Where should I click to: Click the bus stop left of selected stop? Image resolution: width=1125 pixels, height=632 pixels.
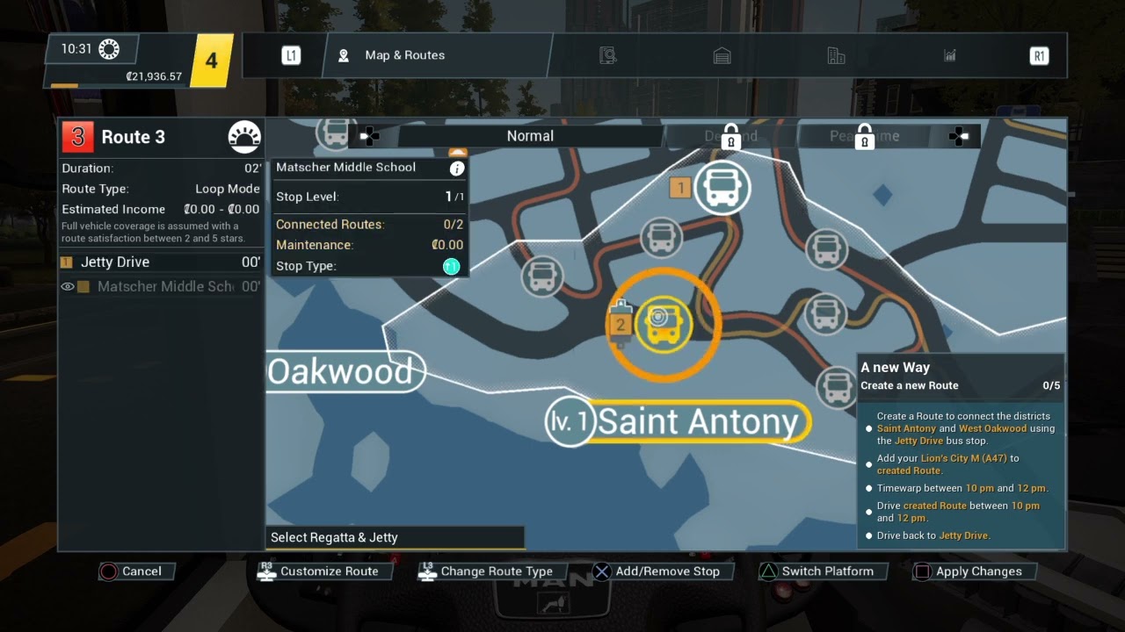coord(542,276)
